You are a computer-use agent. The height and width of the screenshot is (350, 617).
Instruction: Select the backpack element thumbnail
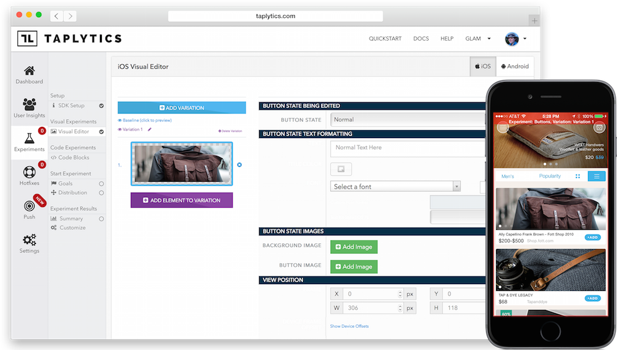tap(182, 164)
